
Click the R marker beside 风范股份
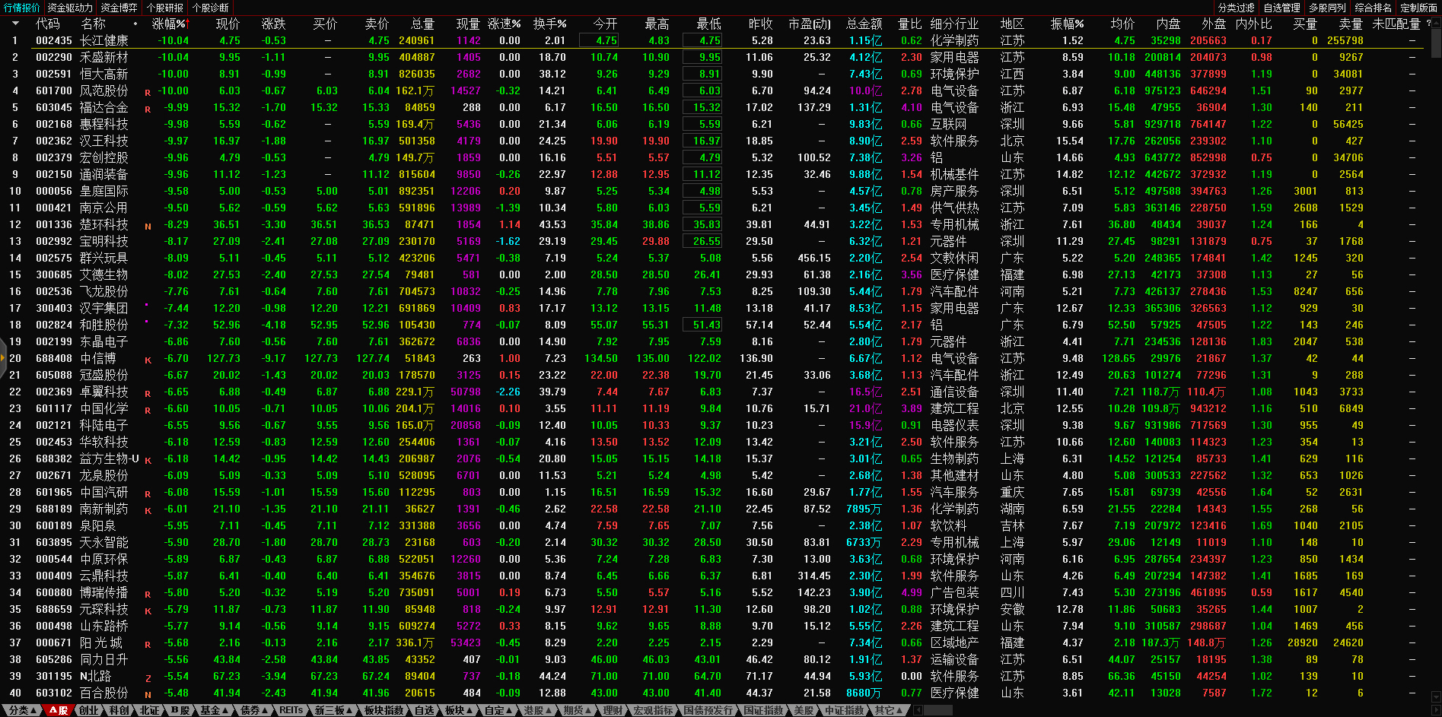click(148, 92)
